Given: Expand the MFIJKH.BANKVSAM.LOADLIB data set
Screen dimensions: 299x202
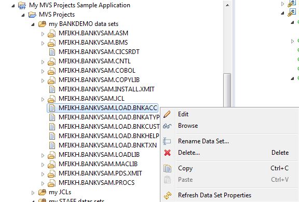Looking at the screenshot, I should click(43, 155).
